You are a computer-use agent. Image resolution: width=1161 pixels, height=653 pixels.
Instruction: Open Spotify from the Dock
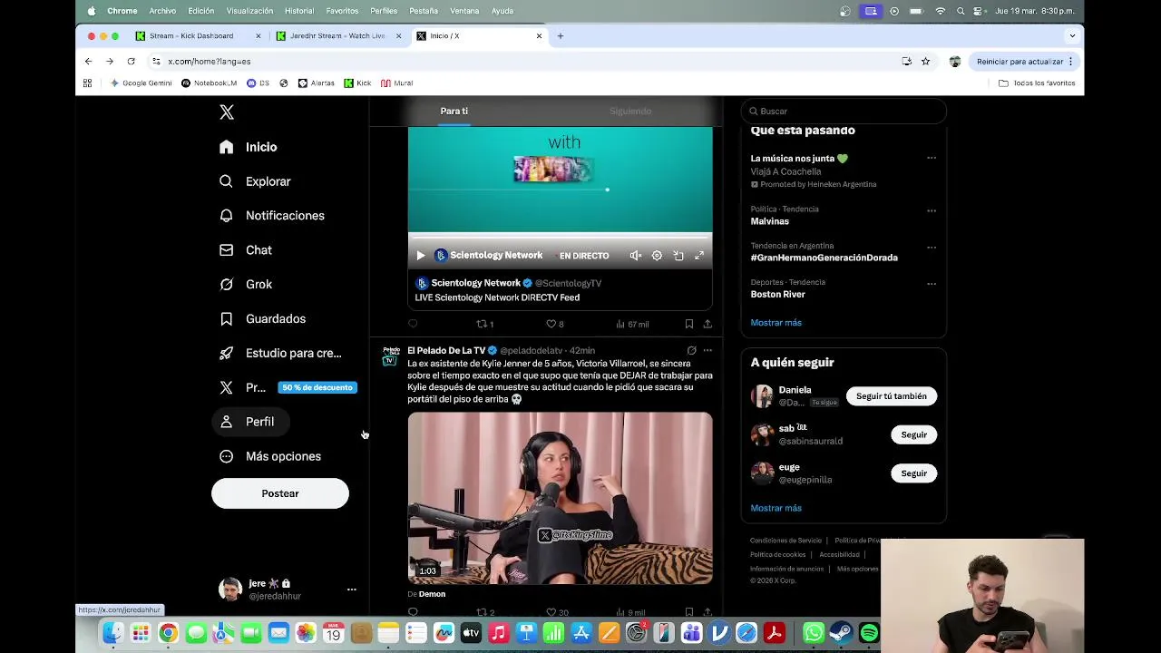[869, 633]
